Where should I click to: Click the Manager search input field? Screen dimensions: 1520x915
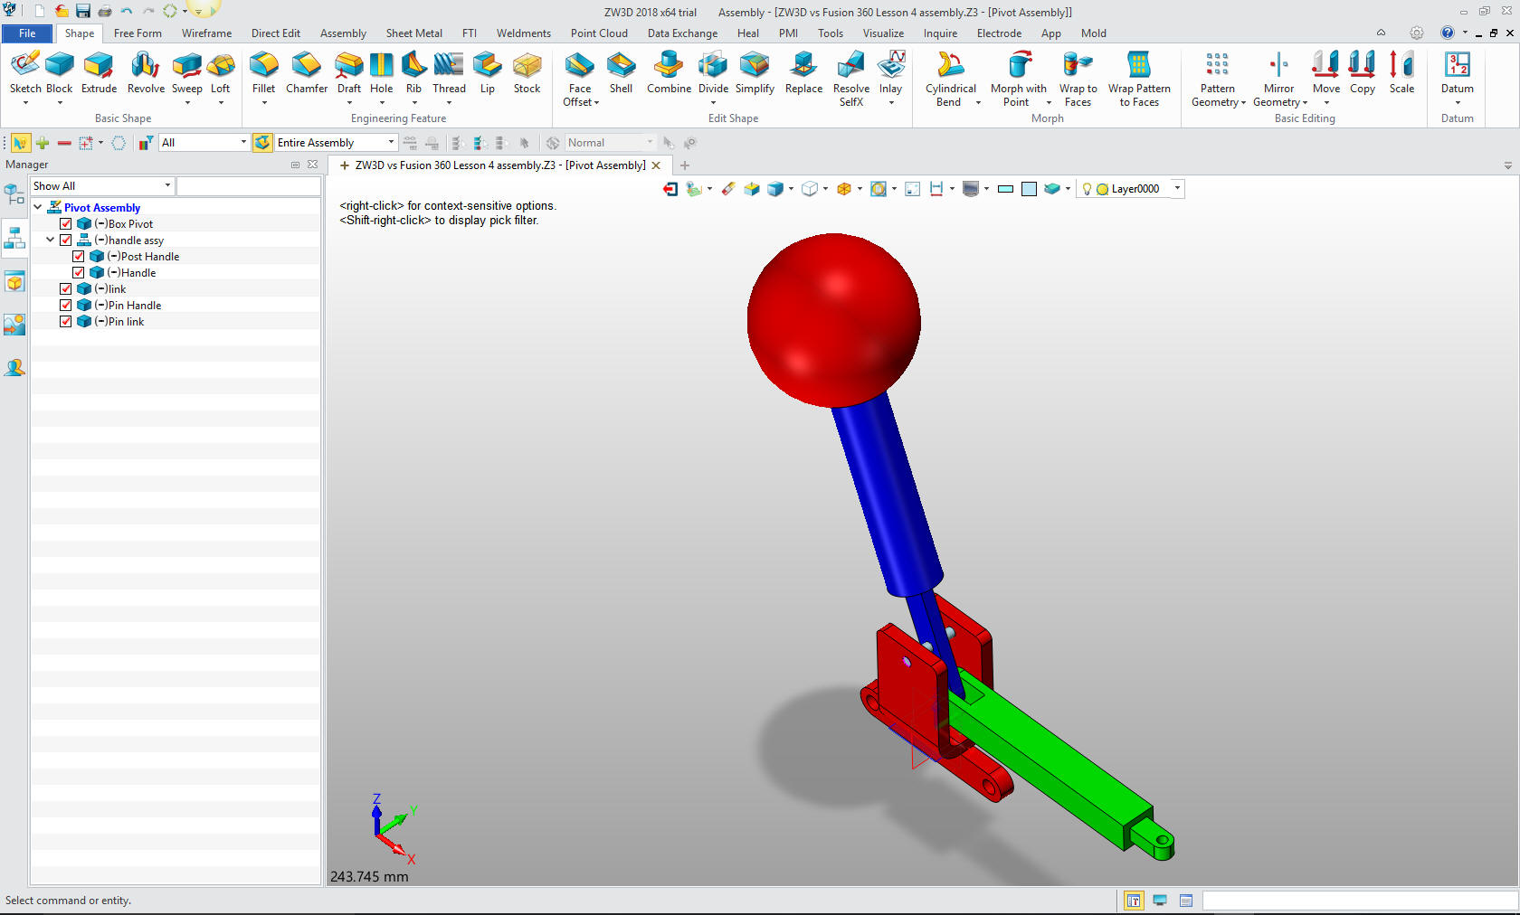click(x=248, y=185)
